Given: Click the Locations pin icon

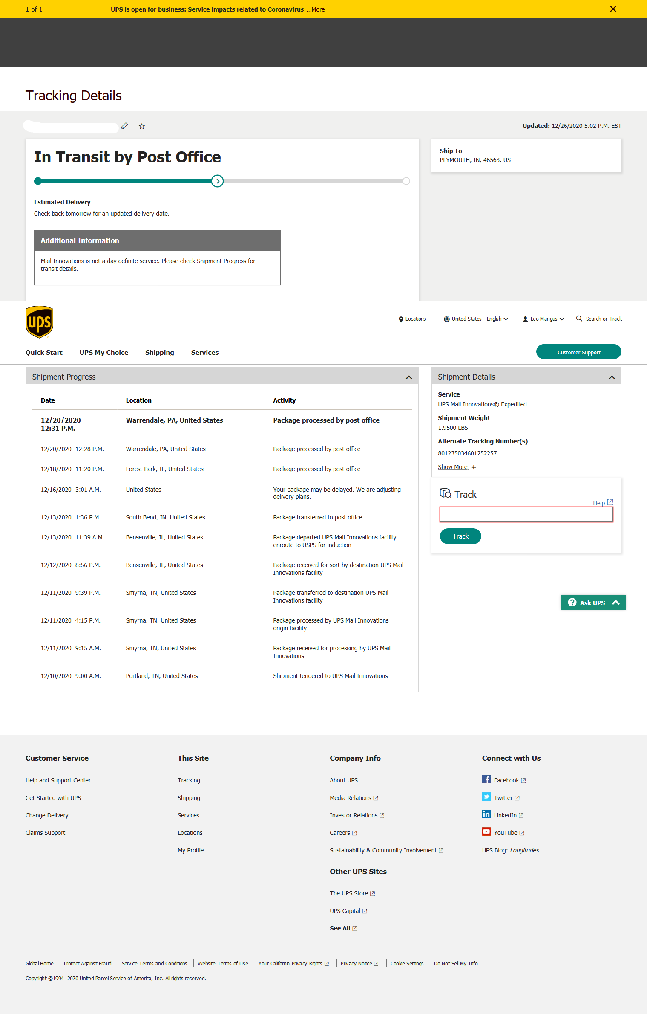Looking at the screenshot, I should 401,319.
